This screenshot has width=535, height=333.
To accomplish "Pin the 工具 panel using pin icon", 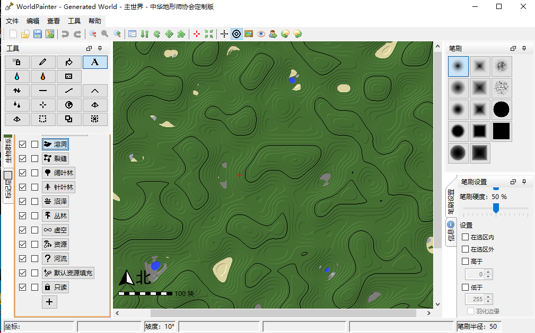I will pyautogui.click(x=100, y=49).
